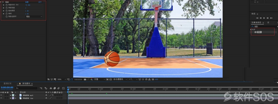Click the frame blending icon in the timeline toolbar
Screen dimensions: 278x104
pyautogui.click(x=54, y=88)
